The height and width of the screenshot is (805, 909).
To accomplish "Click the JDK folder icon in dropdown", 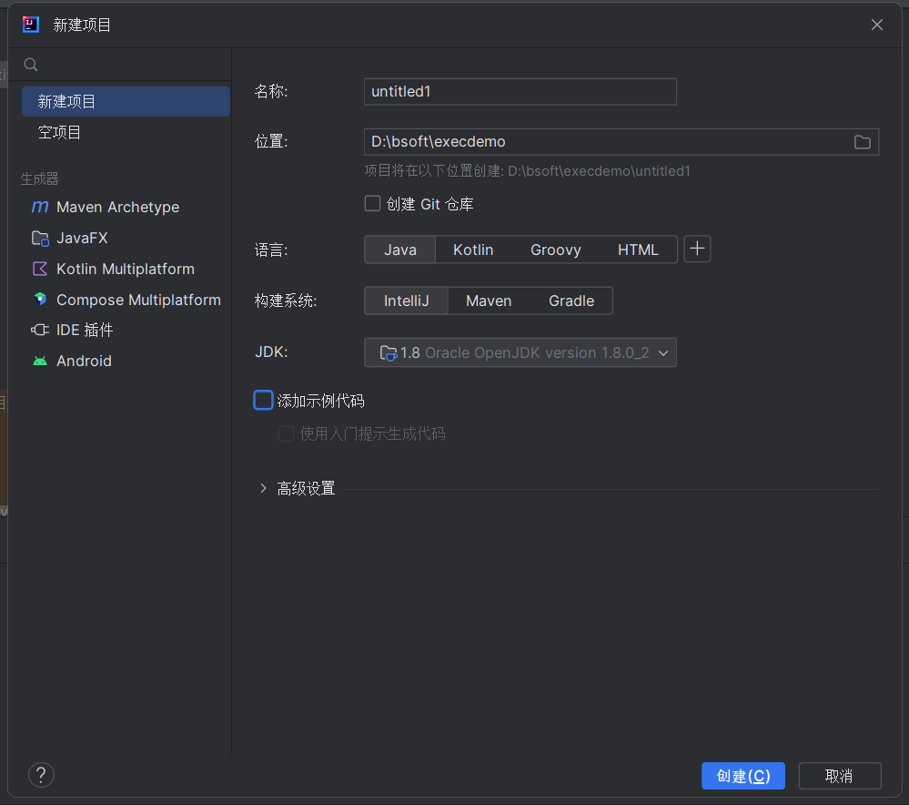I will [x=388, y=353].
